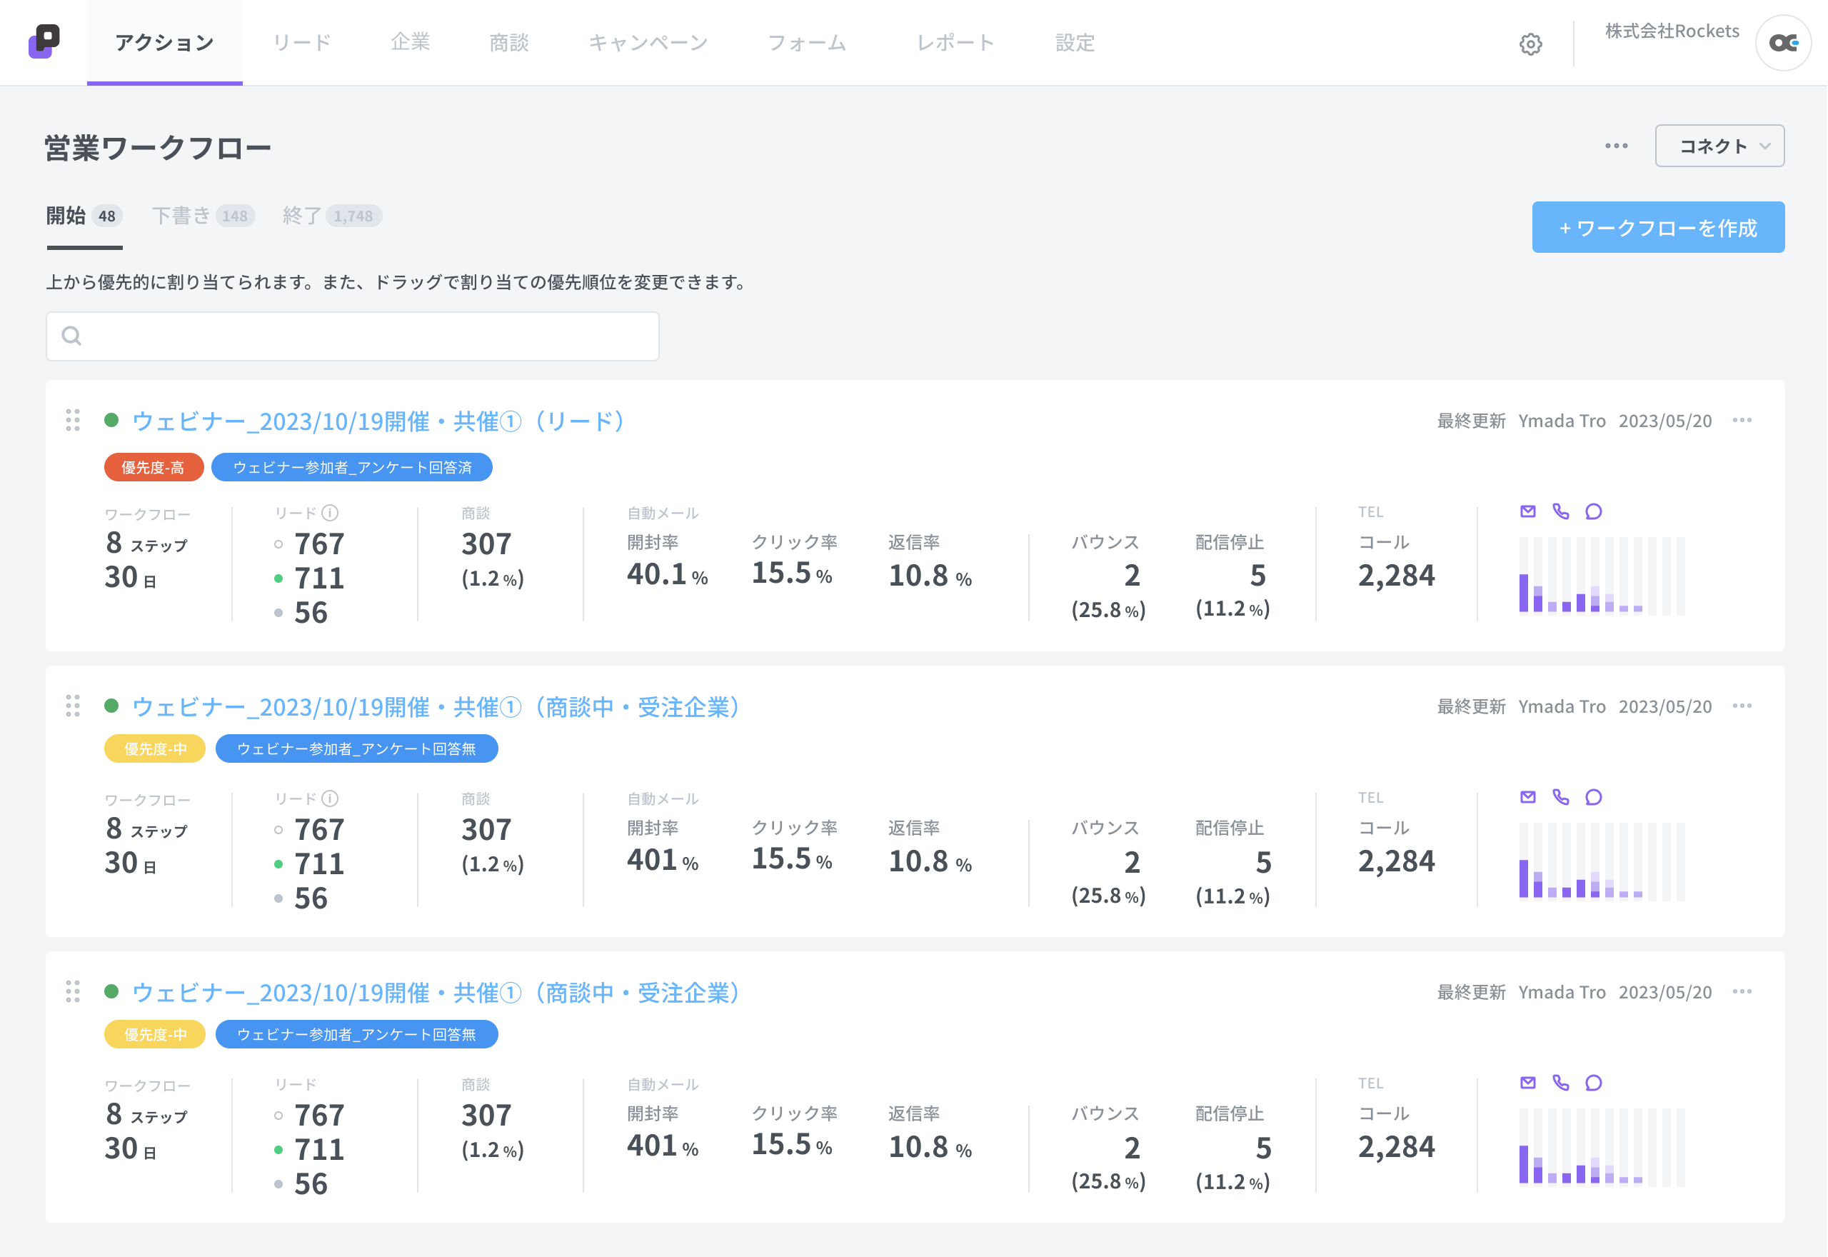The image size is (1828, 1257).
Task: Select the 下書き 148 tab
Action: click(204, 216)
